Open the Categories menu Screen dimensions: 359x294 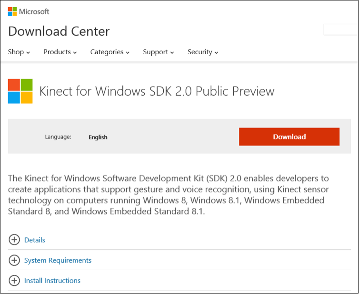point(110,52)
